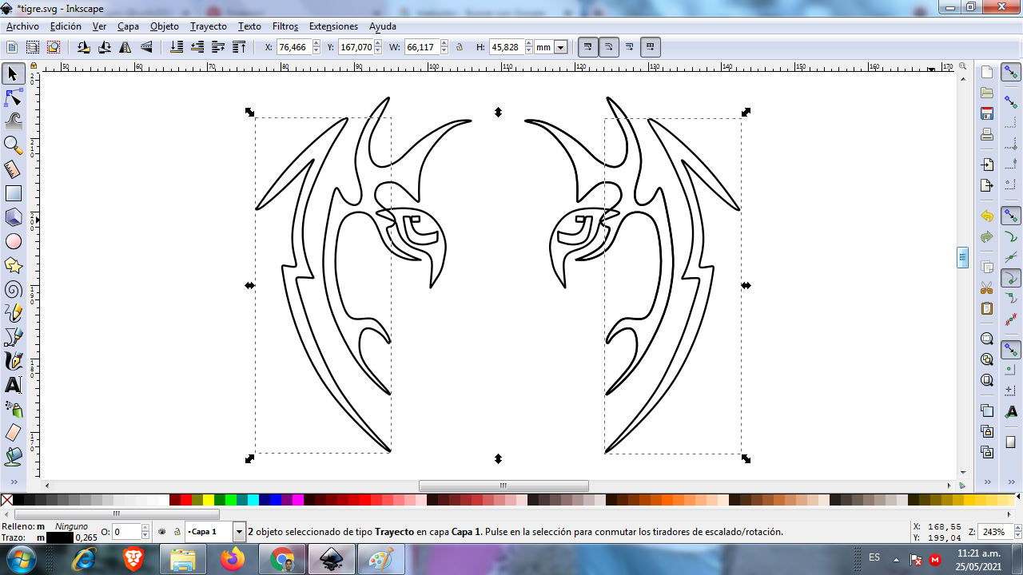Select the Eraser tool
The width and height of the screenshot is (1023, 575).
point(13,433)
